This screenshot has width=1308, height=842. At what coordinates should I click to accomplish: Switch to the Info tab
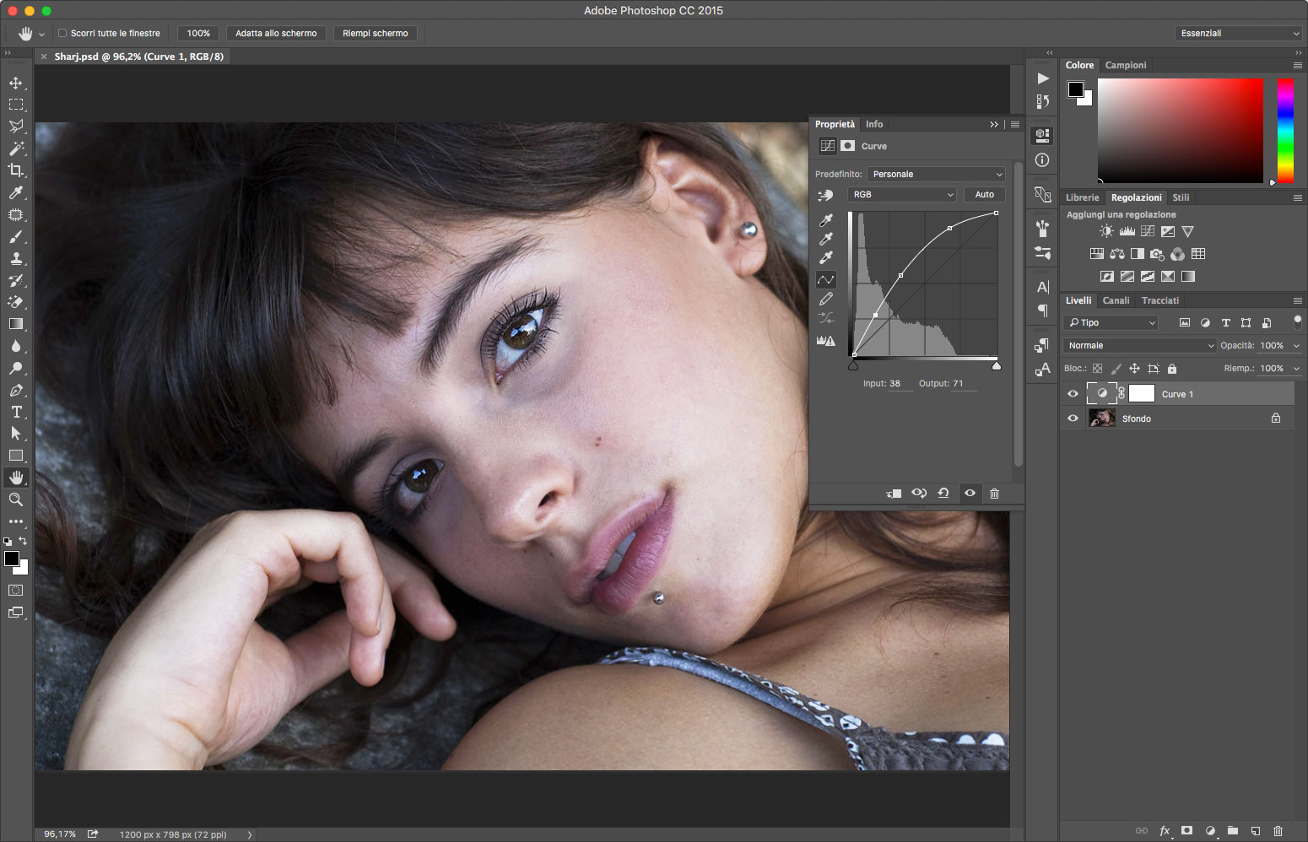[x=874, y=124]
